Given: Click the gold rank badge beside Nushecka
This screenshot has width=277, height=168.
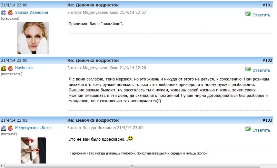Looking at the screenshot, I should tap(4, 68).
